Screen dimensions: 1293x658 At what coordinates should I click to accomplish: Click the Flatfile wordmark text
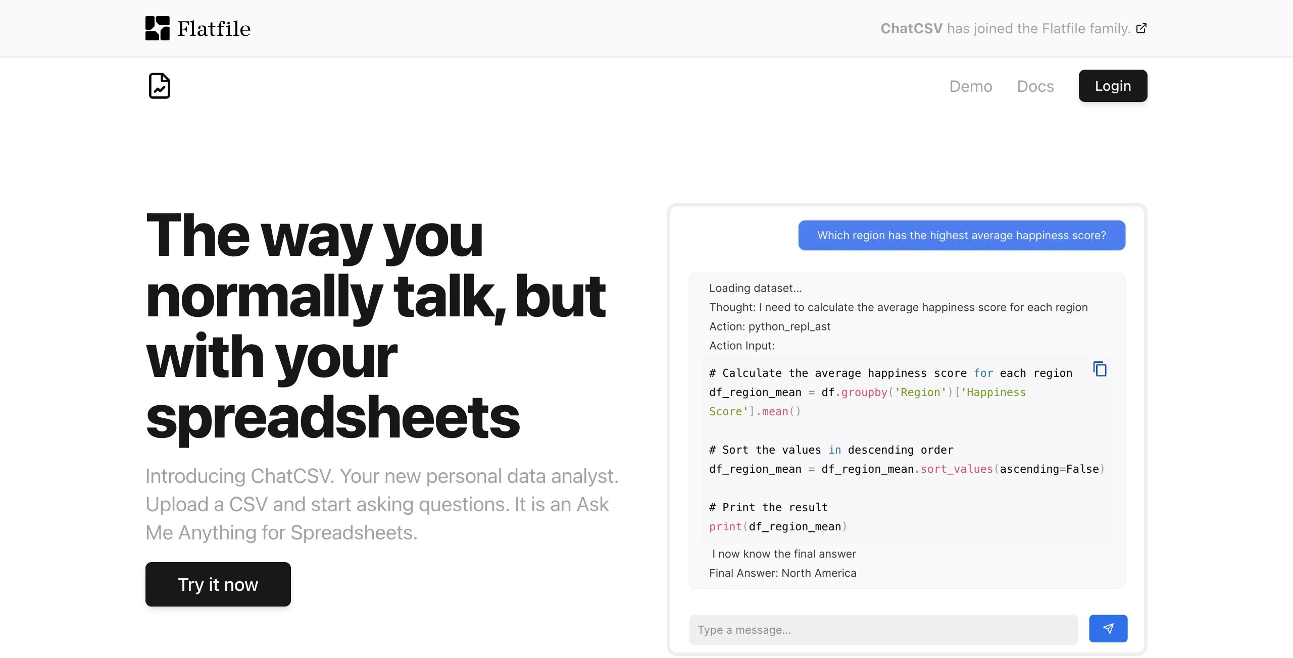point(214,29)
